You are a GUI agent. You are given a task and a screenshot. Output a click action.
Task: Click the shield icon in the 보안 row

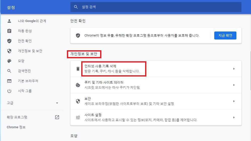(x=78, y=101)
